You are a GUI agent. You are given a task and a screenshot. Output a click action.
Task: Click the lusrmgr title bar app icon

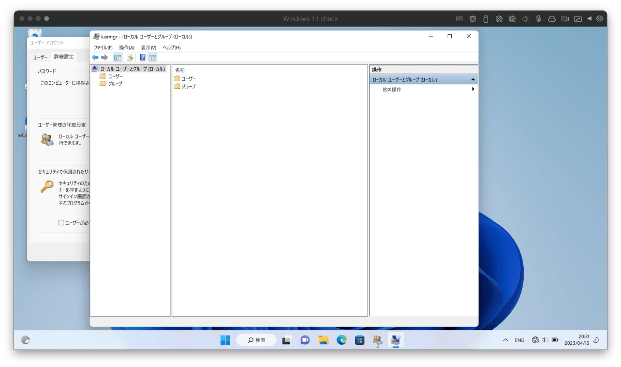[96, 37]
